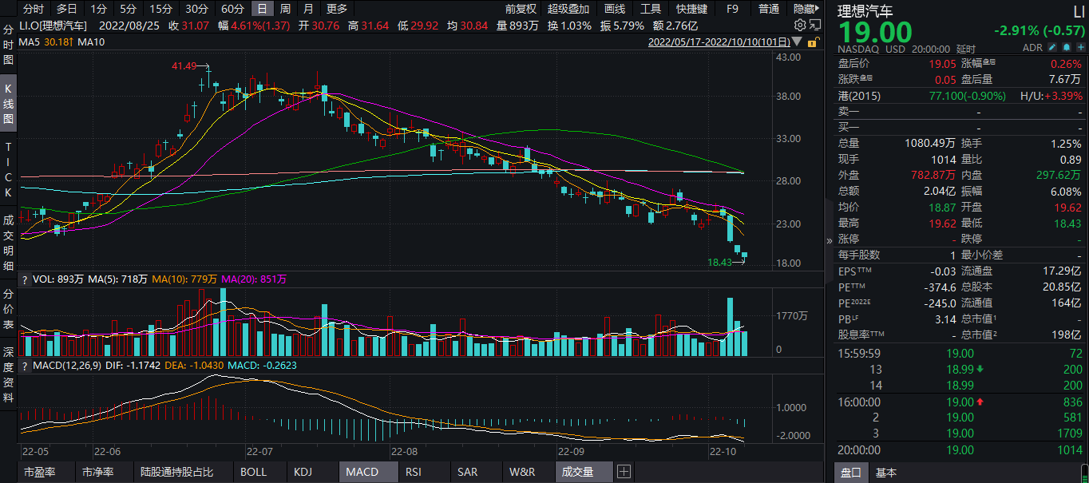Select the 月 monthly period
Viewport: 1089px width, 483px height.
coord(308,9)
